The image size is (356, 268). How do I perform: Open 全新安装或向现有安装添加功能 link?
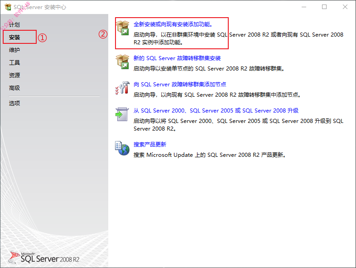pyautogui.click(x=173, y=24)
